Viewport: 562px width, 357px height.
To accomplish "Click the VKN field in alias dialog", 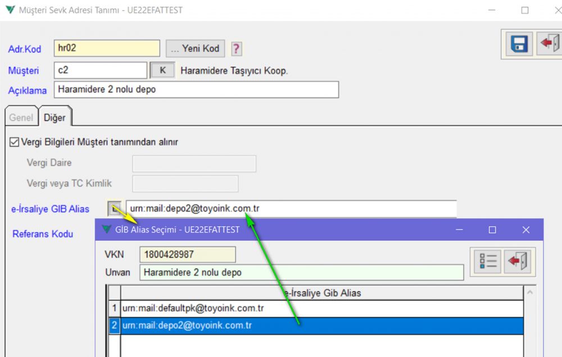I will tap(187, 254).
